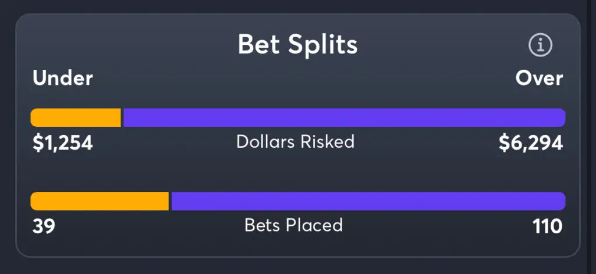Select the Under label

click(x=63, y=79)
